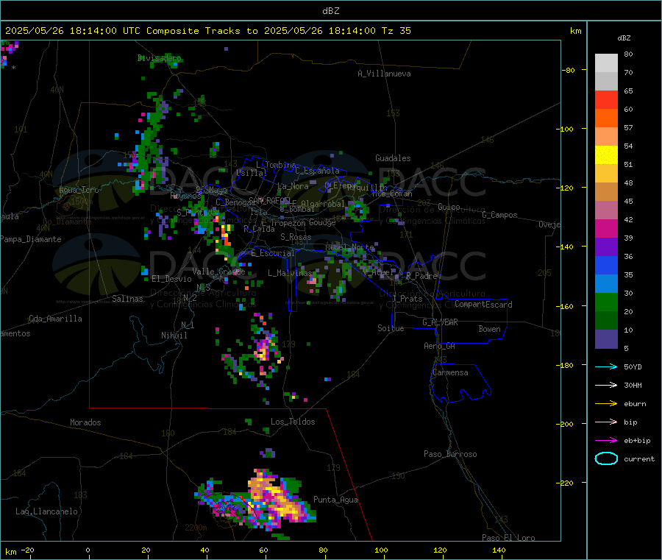Click the 'dBZ' title at top
This screenshot has height=560, width=662.
(x=330, y=11)
